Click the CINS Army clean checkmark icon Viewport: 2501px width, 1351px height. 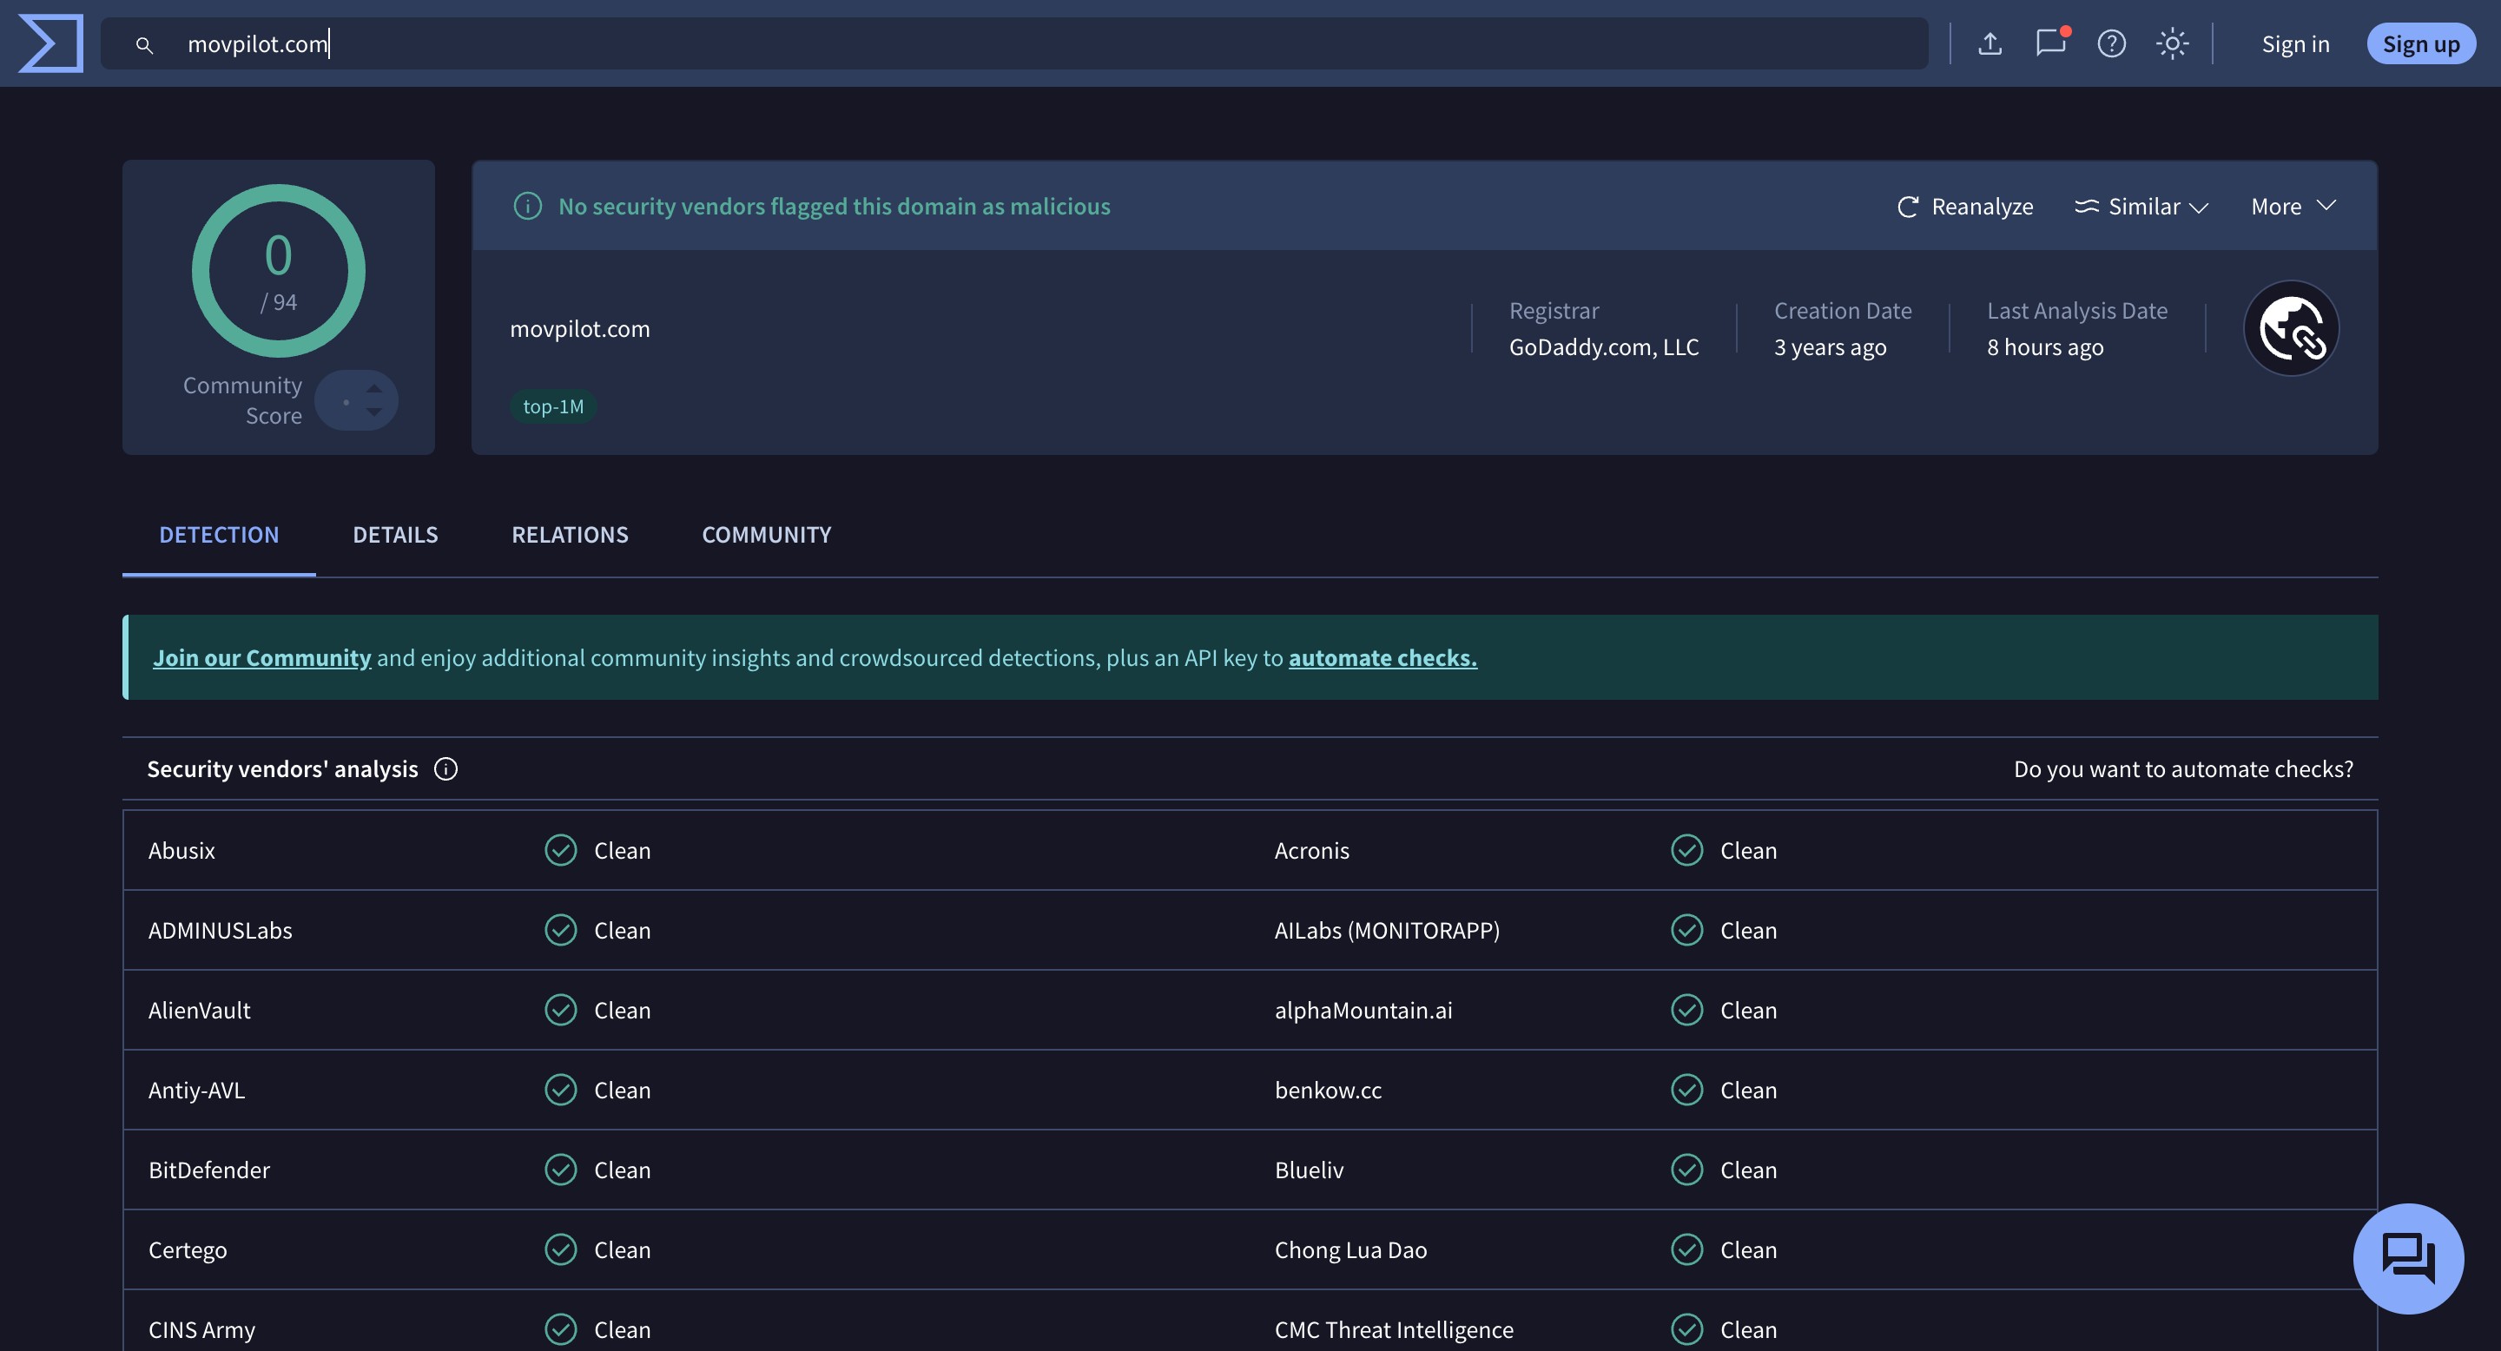click(560, 1329)
